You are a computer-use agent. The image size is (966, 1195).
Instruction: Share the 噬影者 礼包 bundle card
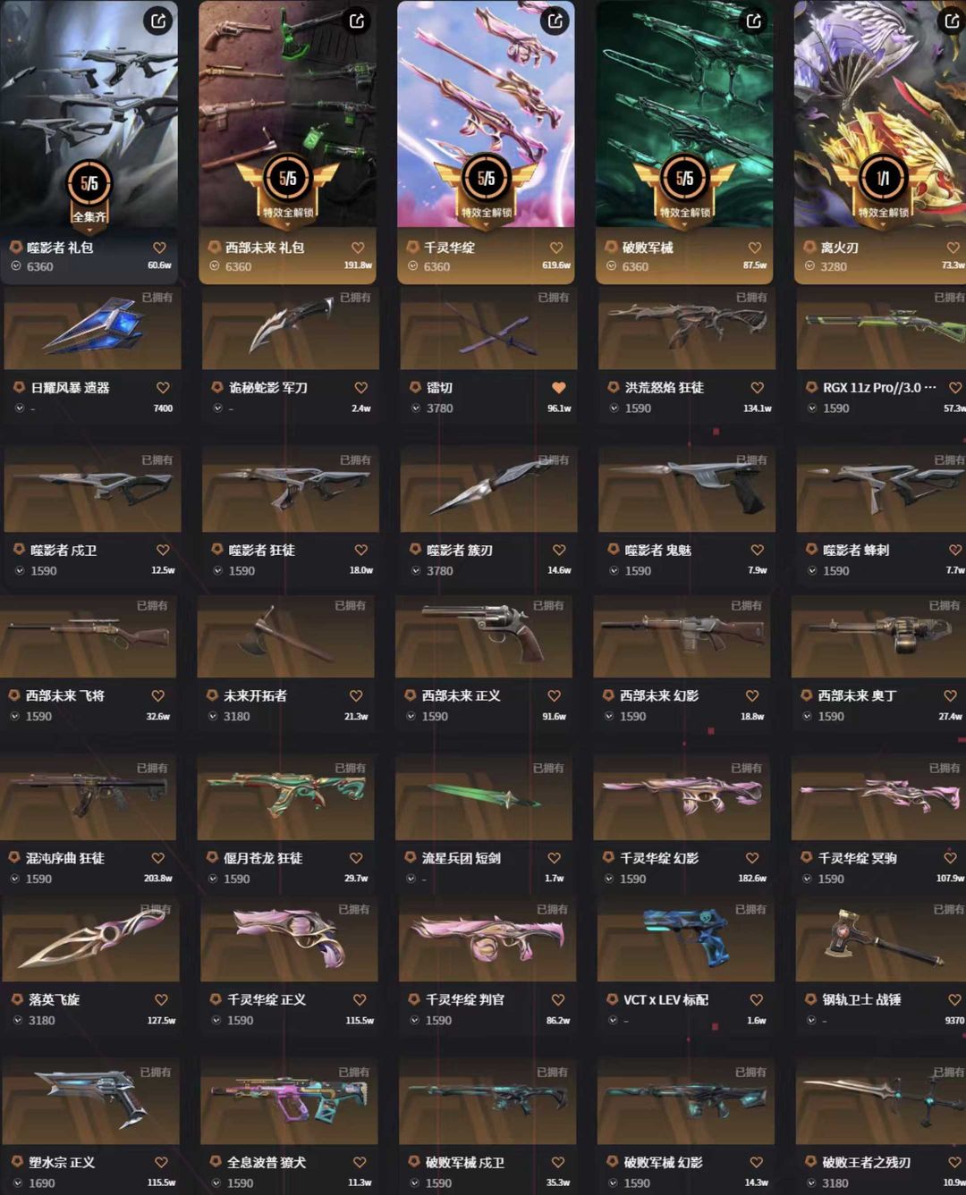pyautogui.click(x=158, y=21)
